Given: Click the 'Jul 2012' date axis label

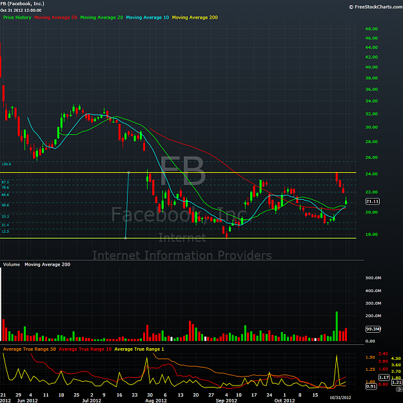Looking at the screenshot, I should pyautogui.click(x=92, y=400).
